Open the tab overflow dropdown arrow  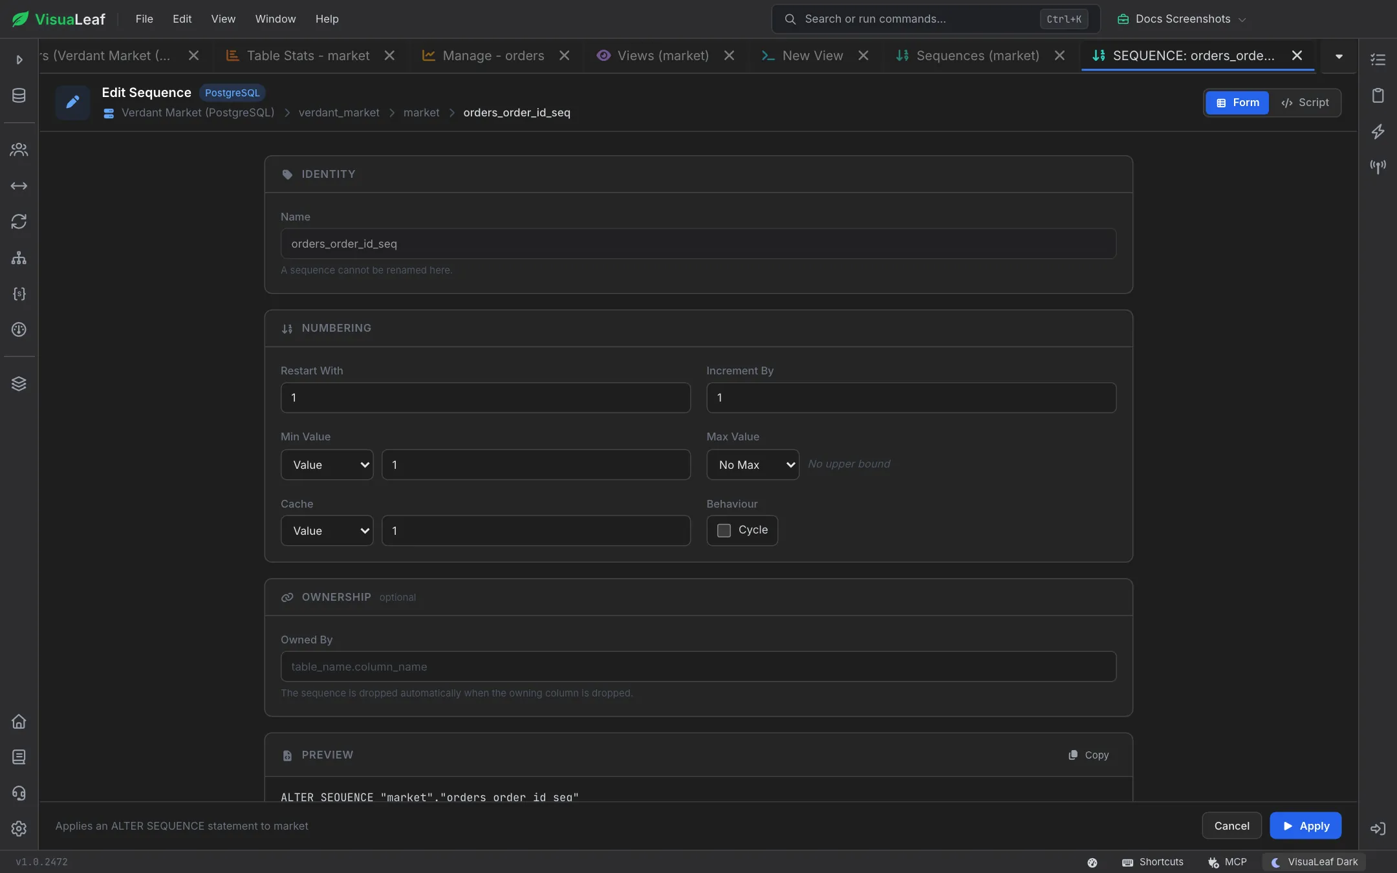click(1339, 56)
